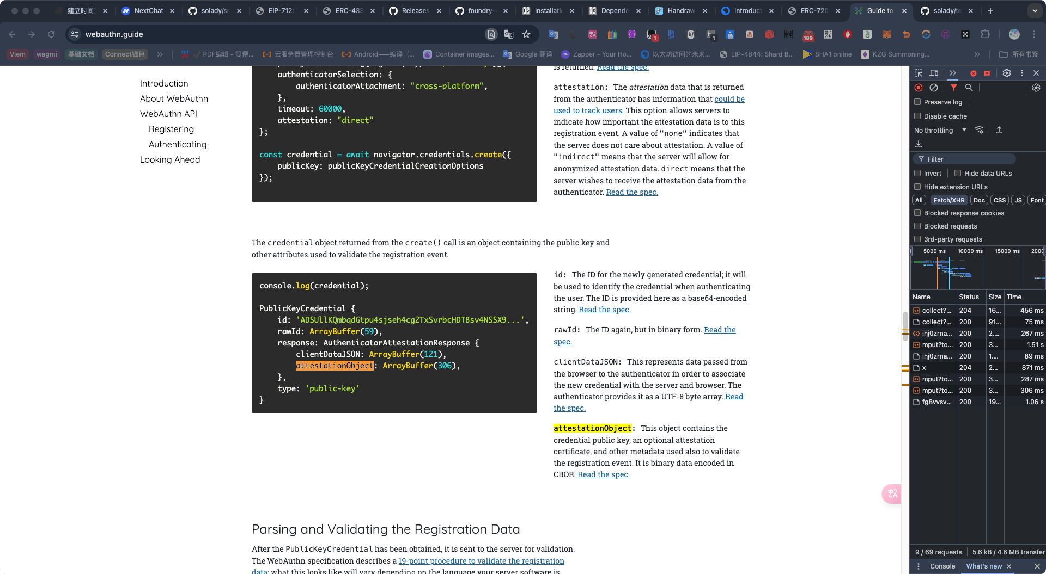
Task: Expand hidden bookmarks after Connect钱包
Action: (x=160, y=54)
